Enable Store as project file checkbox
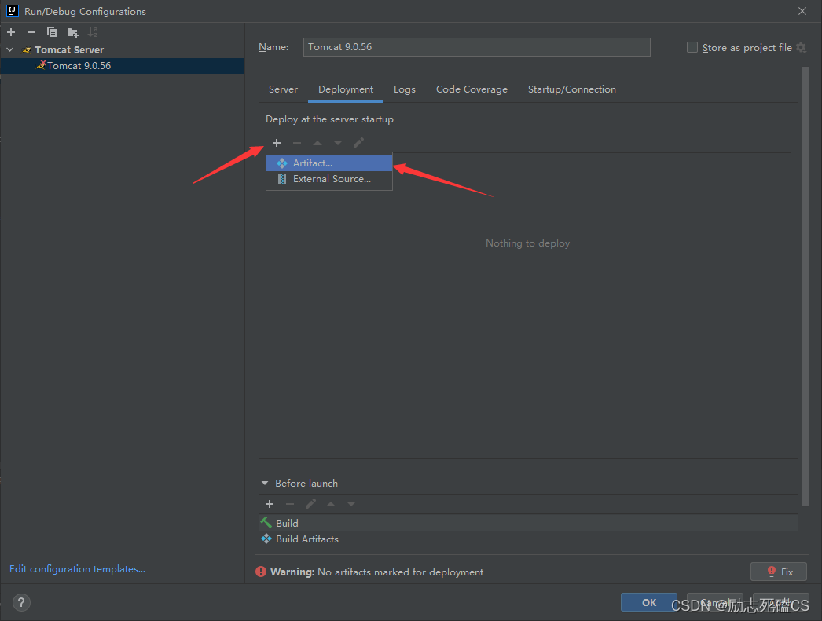The width and height of the screenshot is (822, 621). 692,48
